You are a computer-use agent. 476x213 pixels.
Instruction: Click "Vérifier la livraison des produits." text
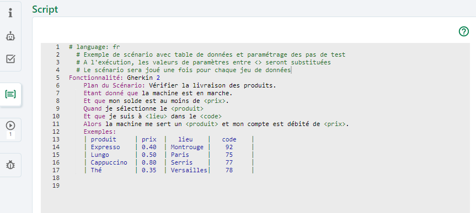pos(213,85)
